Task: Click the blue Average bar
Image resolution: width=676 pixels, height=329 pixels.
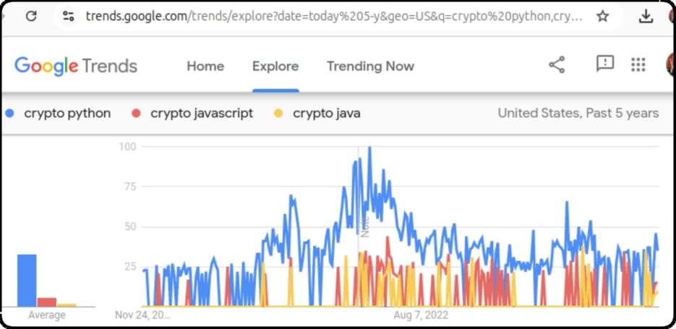Action: 27,281
